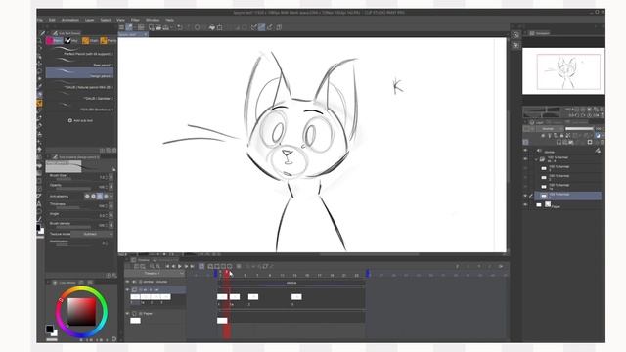Select the Pastel sub tool group tab
Screen dimensions: 626x352
[109, 41]
